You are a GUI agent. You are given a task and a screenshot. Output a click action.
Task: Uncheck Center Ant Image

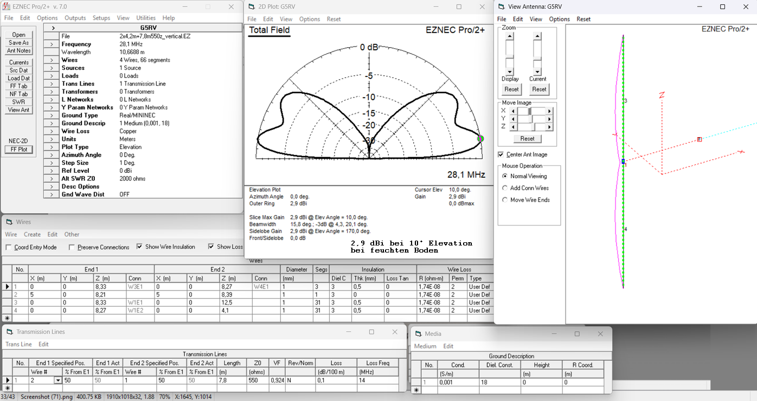[501, 154]
